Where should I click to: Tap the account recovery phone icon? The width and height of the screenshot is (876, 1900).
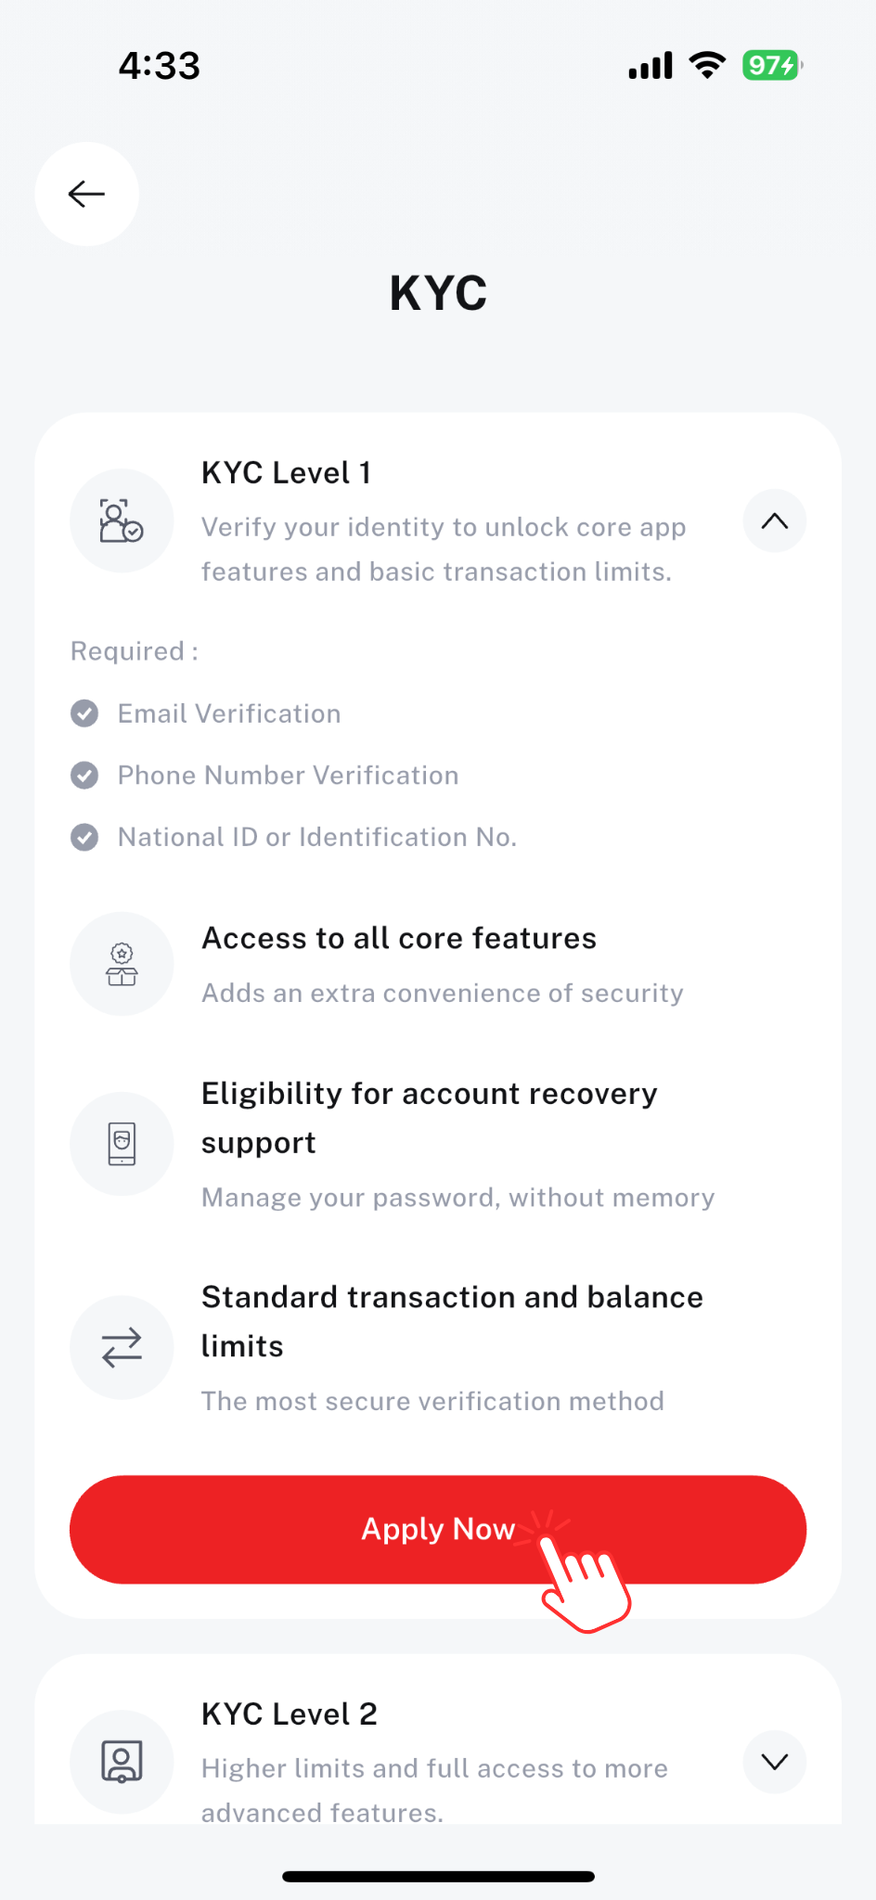[122, 1144]
